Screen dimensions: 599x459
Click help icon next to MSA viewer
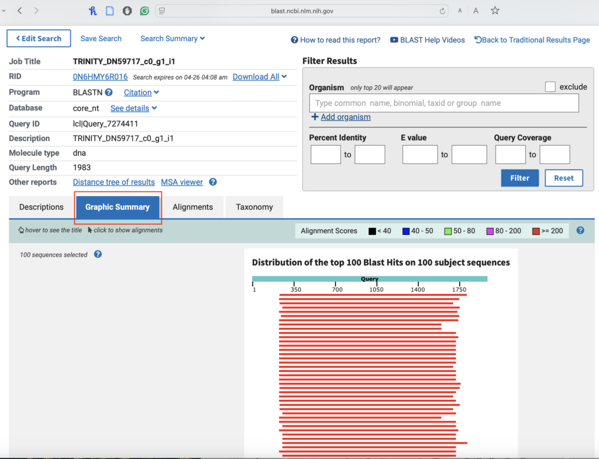click(x=213, y=182)
